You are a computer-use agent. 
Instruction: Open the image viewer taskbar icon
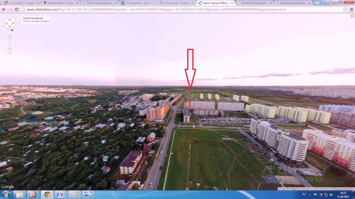pos(88,195)
